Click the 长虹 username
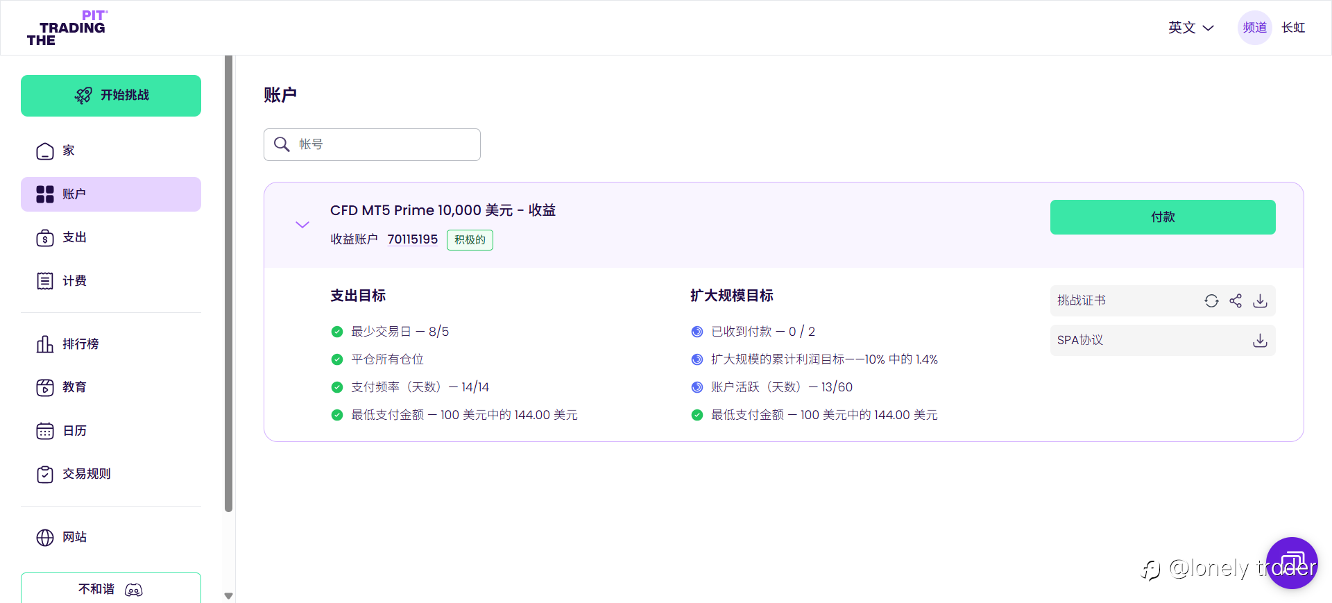 pos(1293,28)
